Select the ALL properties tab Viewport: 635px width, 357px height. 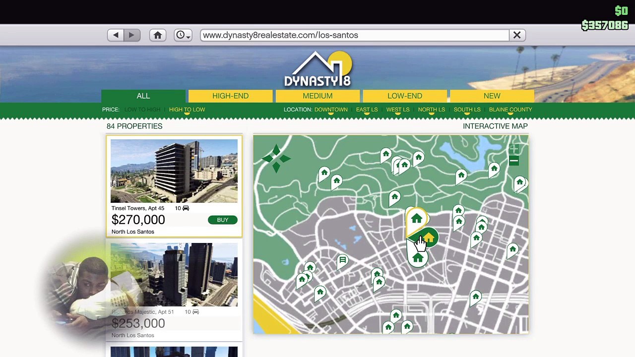click(x=143, y=96)
